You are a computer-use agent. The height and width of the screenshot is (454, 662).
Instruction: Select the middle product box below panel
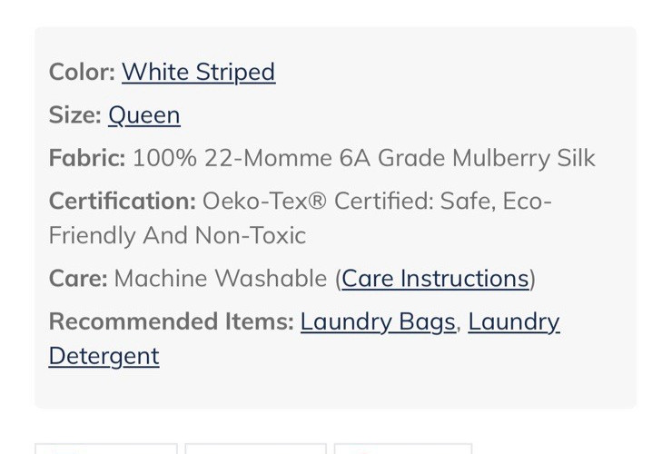(x=256, y=448)
